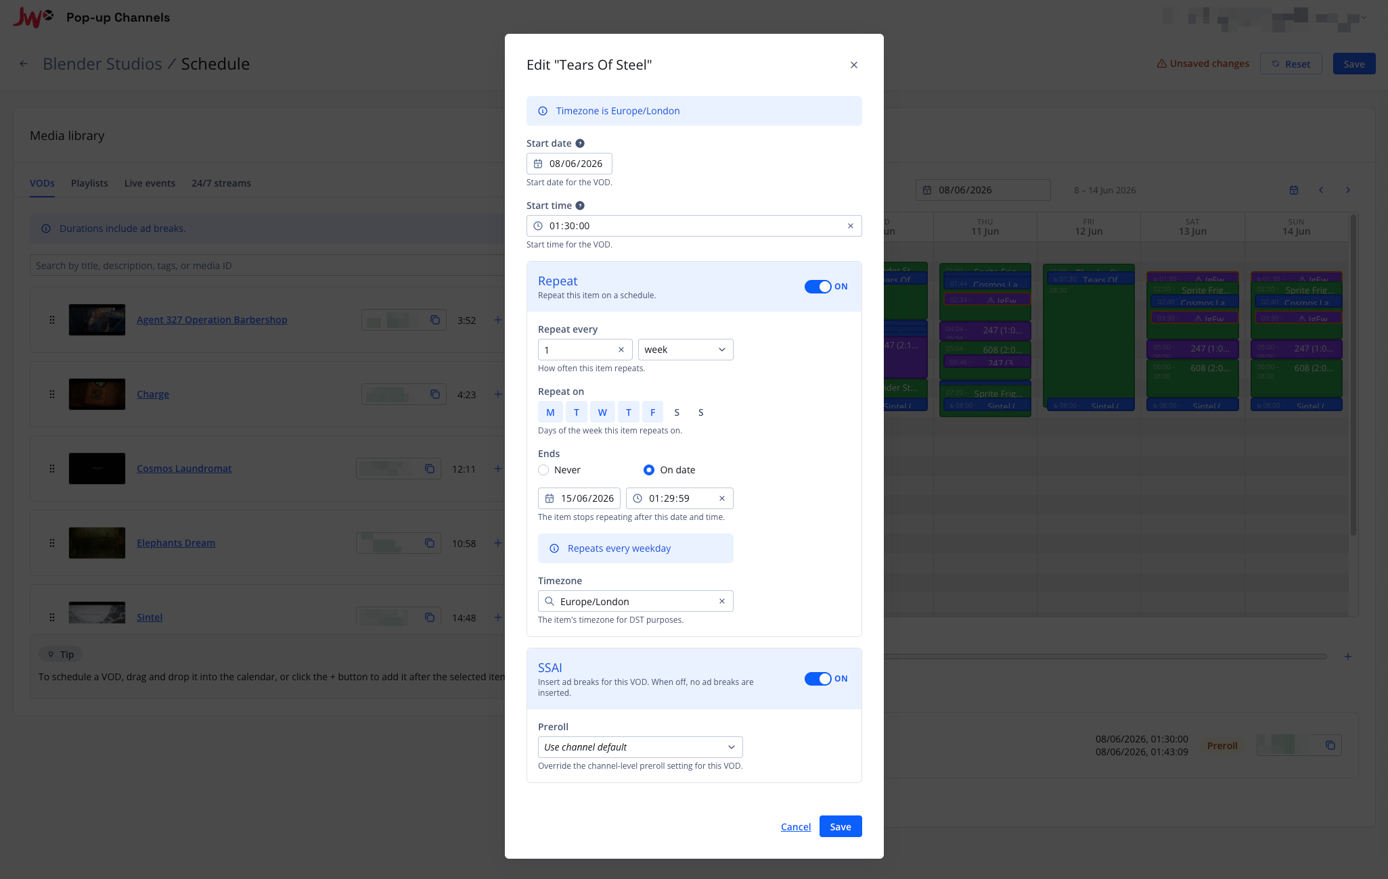Click the drag handle for Elephants Dream
1388x879 pixels.
pyautogui.click(x=52, y=543)
